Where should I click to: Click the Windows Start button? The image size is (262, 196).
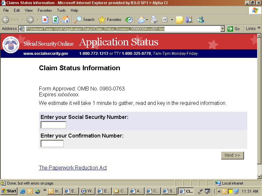pos(9,191)
